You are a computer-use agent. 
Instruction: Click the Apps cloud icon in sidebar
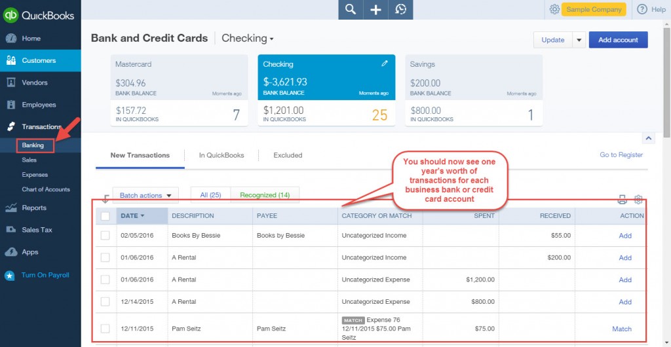(11, 252)
